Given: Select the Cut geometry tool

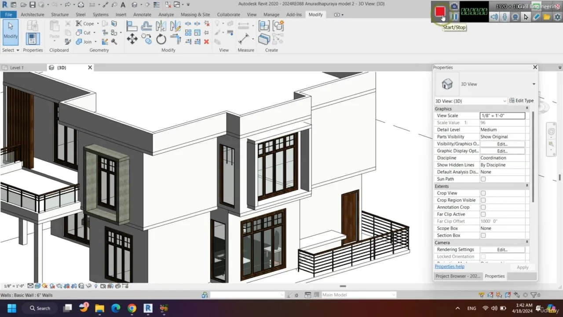Looking at the screenshot, I should point(83,33).
